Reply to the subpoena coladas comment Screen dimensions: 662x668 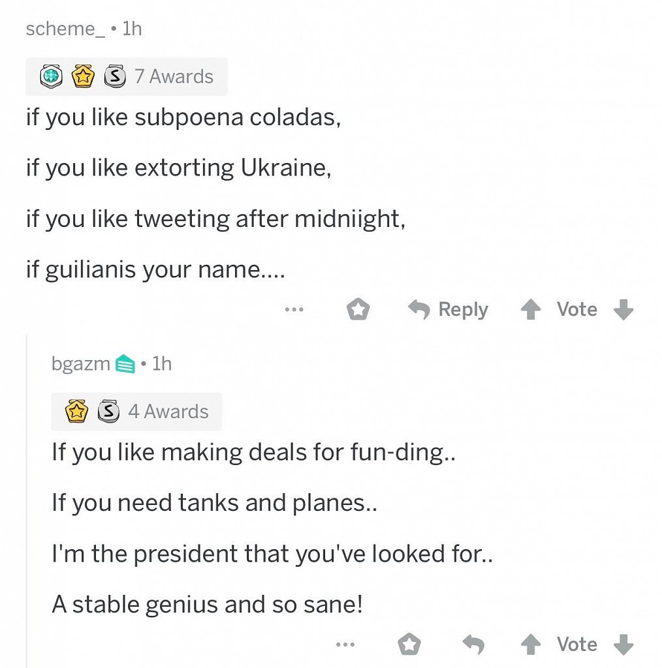449,309
